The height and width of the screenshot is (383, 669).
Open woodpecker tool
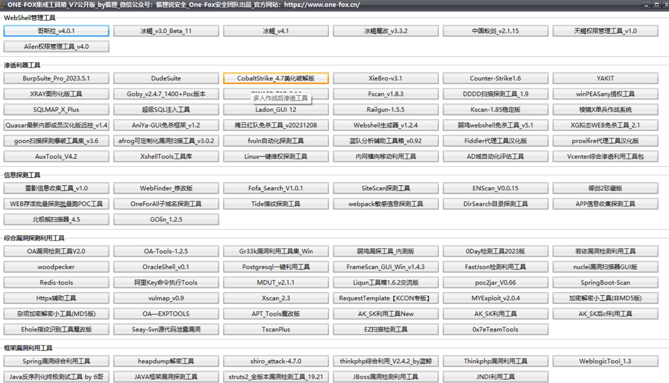(x=56, y=267)
